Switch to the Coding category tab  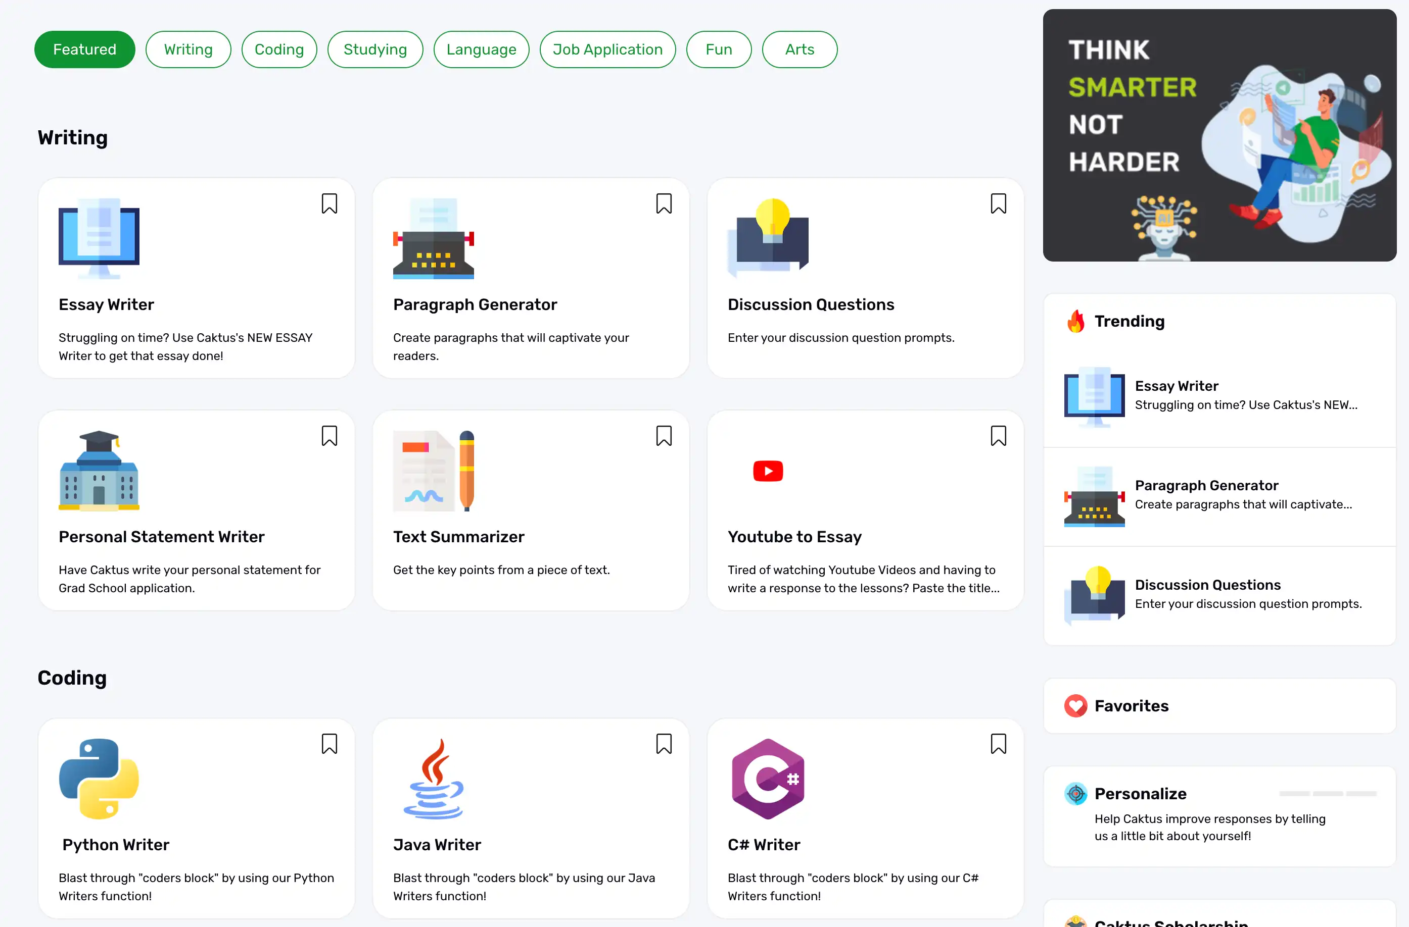click(279, 49)
